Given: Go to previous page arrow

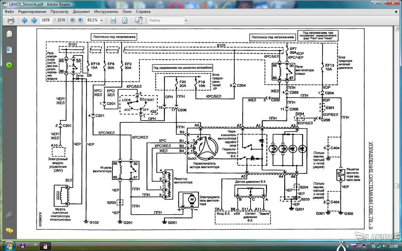Looking at the screenshot, I should click(24, 20).
